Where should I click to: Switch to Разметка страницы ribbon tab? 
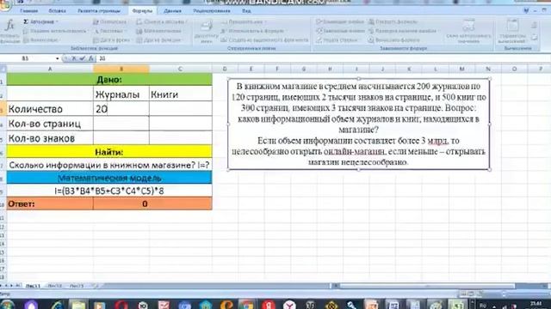[99, 11]
